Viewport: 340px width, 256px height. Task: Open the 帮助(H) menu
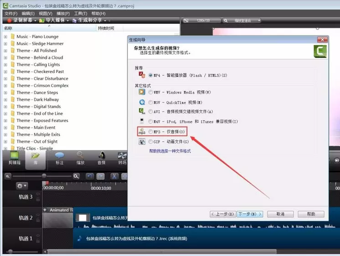(x=98, y=14)
